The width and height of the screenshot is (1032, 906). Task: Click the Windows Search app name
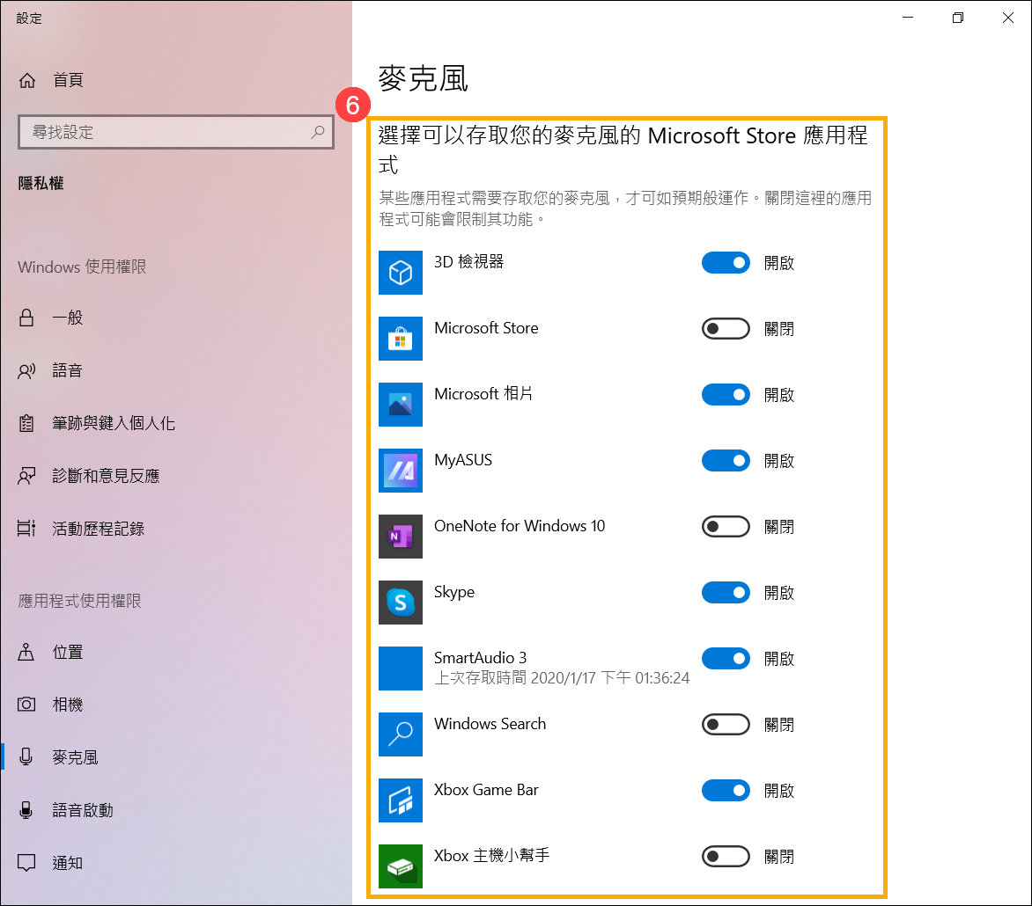click(x=490, y=724)
